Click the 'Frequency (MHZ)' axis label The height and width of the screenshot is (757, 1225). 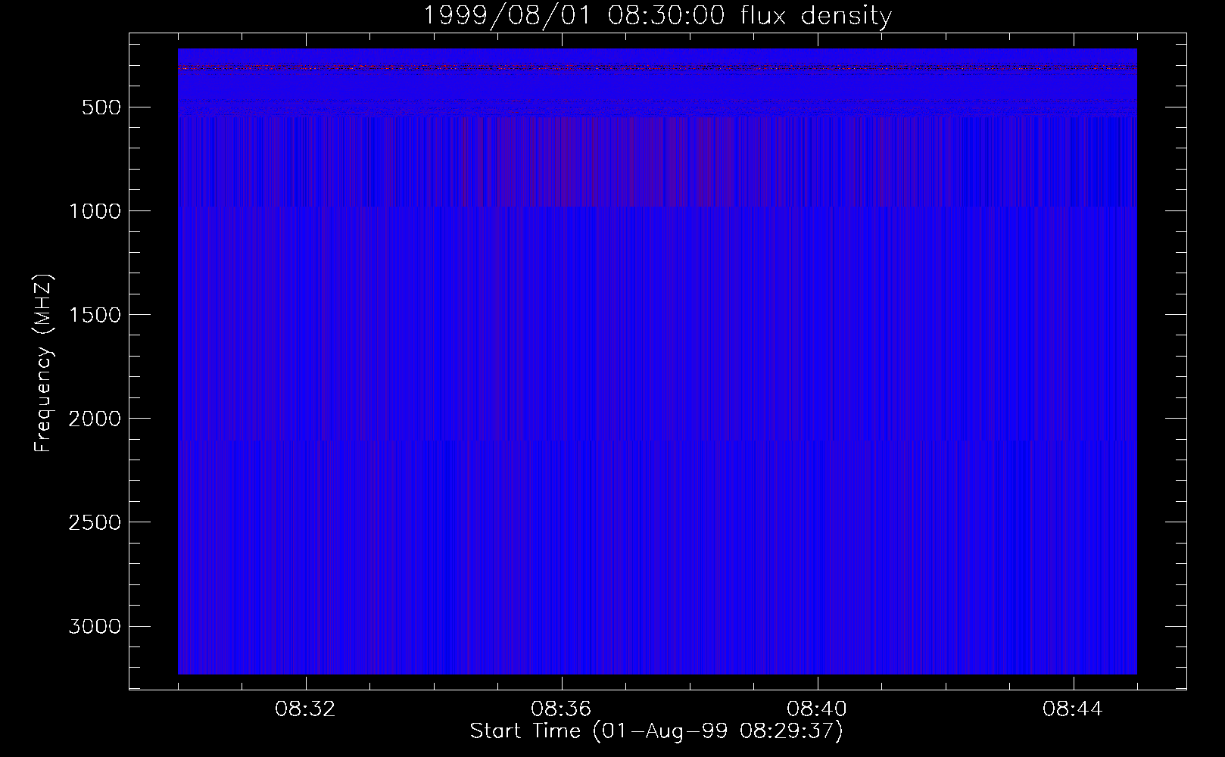43,363
